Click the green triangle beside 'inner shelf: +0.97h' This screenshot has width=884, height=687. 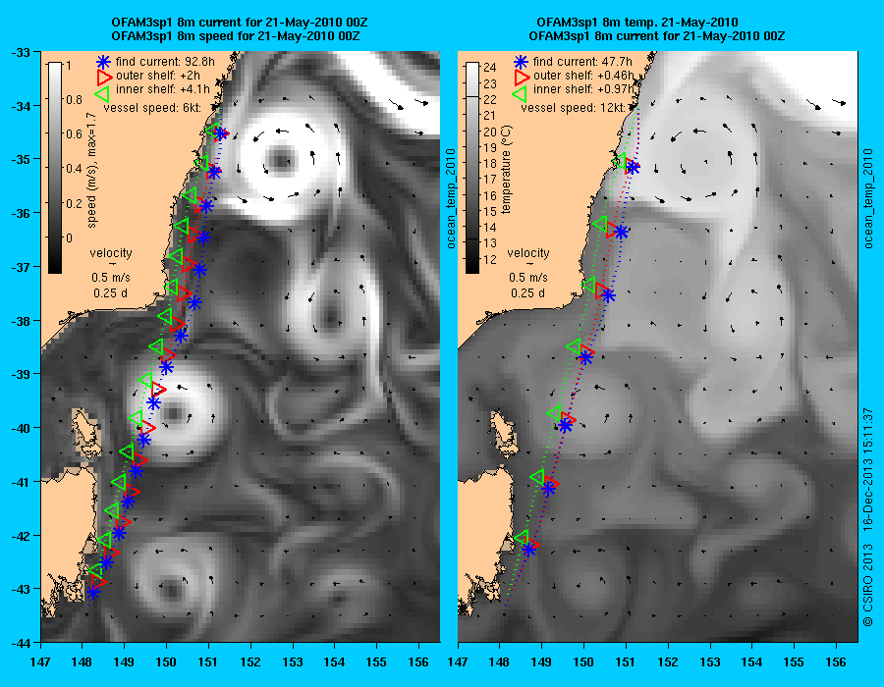(520, 92)
